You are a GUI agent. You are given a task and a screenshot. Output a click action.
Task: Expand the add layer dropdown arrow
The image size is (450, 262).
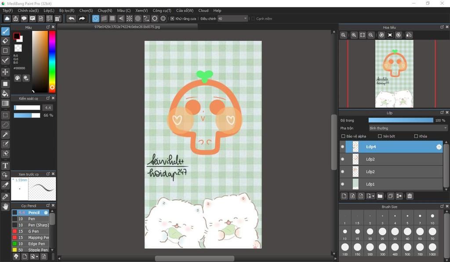pos(373,196)
